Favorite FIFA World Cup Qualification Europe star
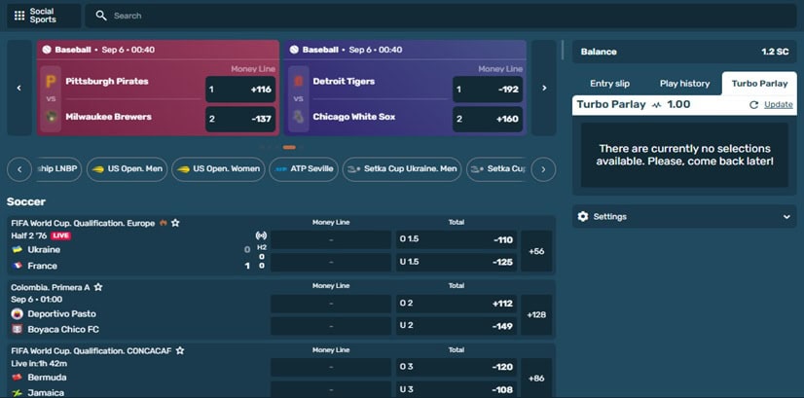Screen dimensions: 804x398 (x=175, y=223)
